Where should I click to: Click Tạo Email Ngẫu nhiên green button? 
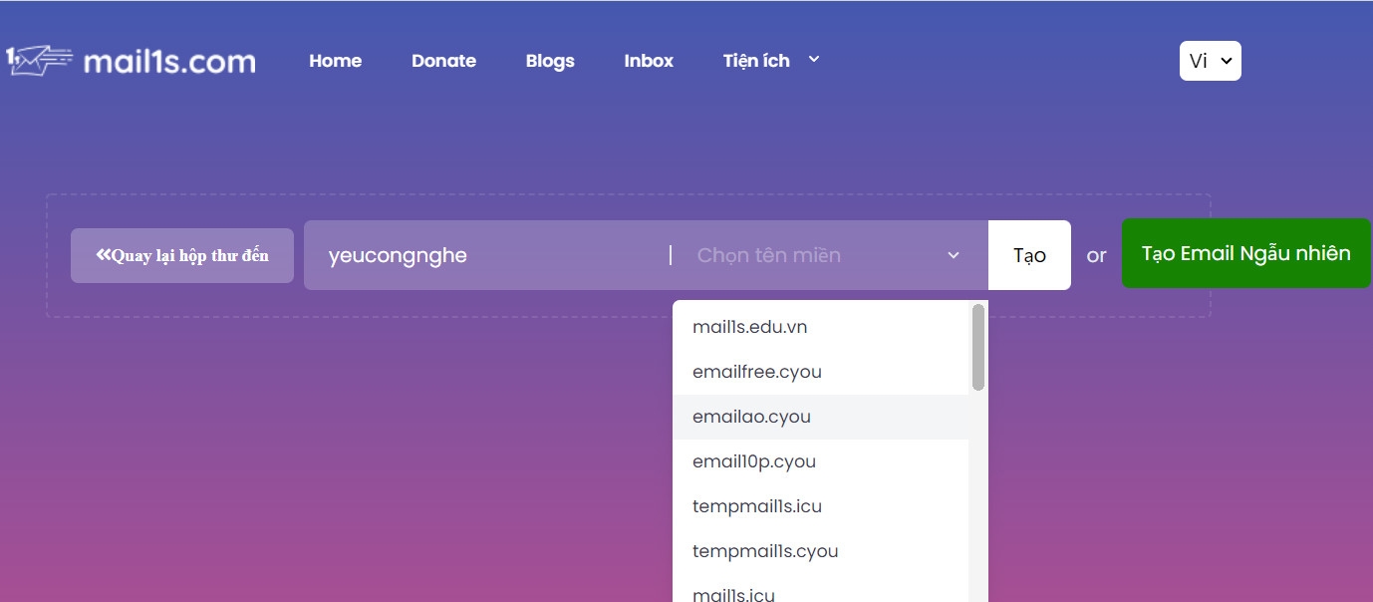(1246, 252)
